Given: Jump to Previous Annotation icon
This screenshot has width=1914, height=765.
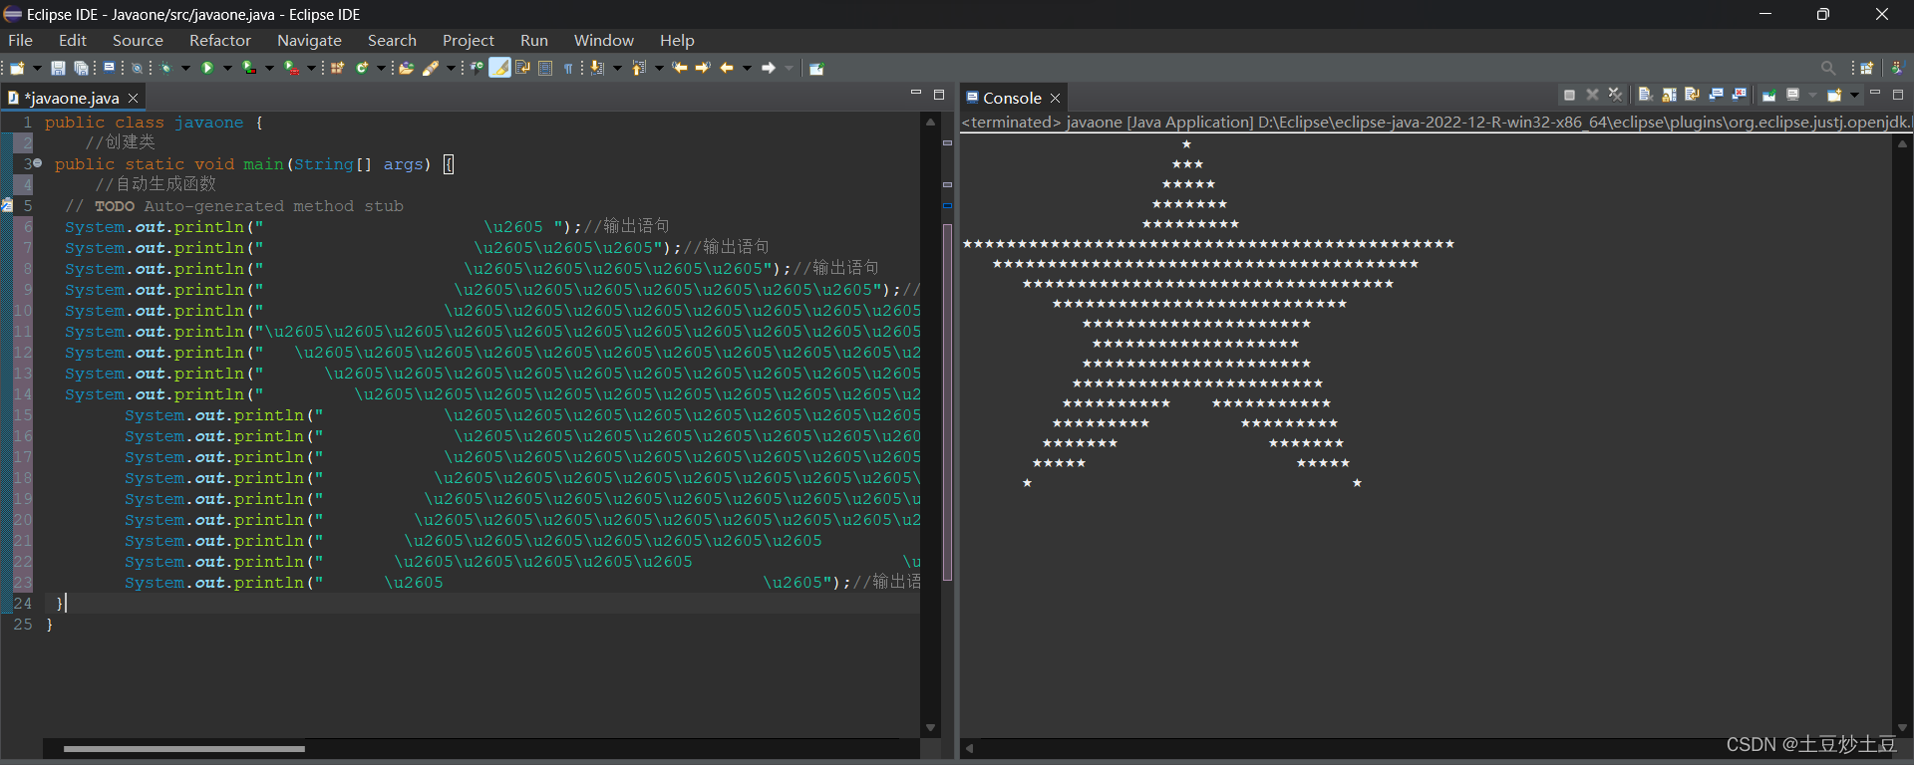Looking at the screenshot, I should [x=639, y=68].
